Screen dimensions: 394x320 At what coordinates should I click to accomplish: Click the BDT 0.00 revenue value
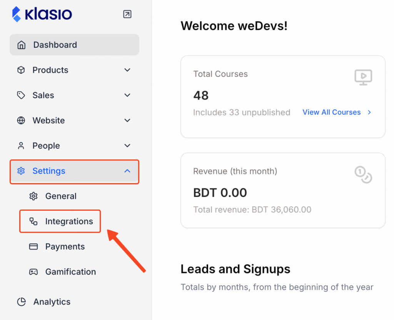(x=220, y=193)
